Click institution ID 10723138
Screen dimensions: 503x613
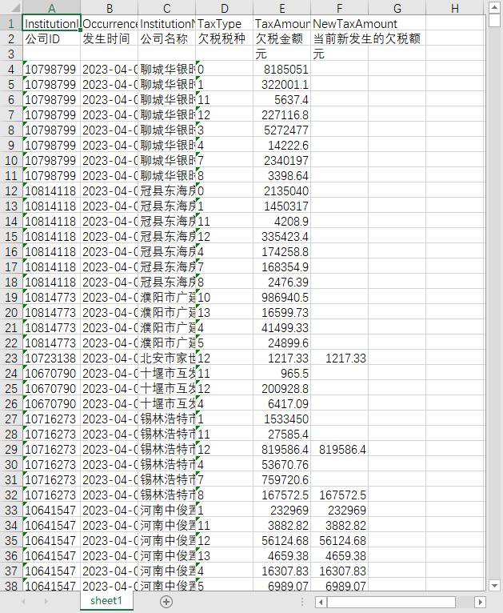51,358
